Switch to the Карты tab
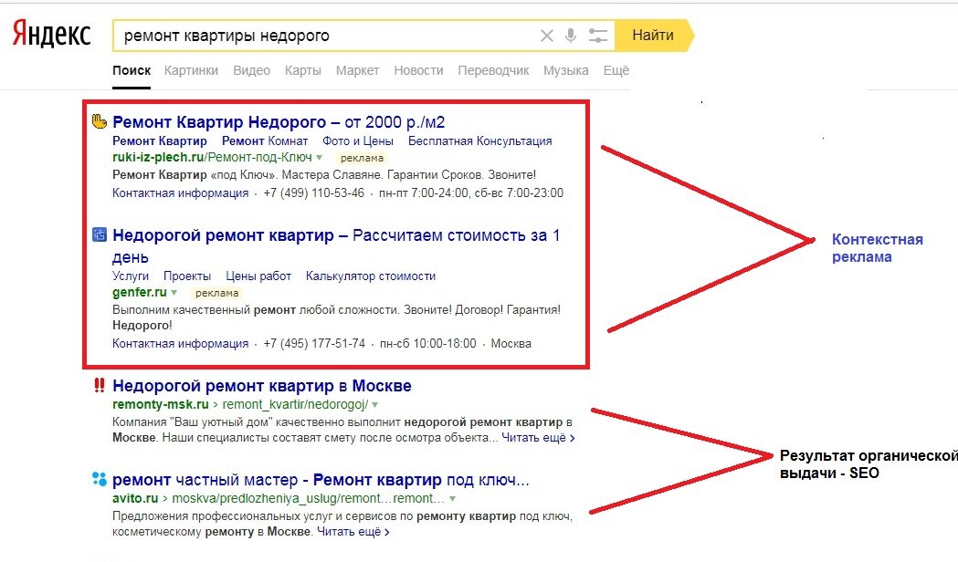The height and width of the screenshot is (562, 958). [303, 70]
